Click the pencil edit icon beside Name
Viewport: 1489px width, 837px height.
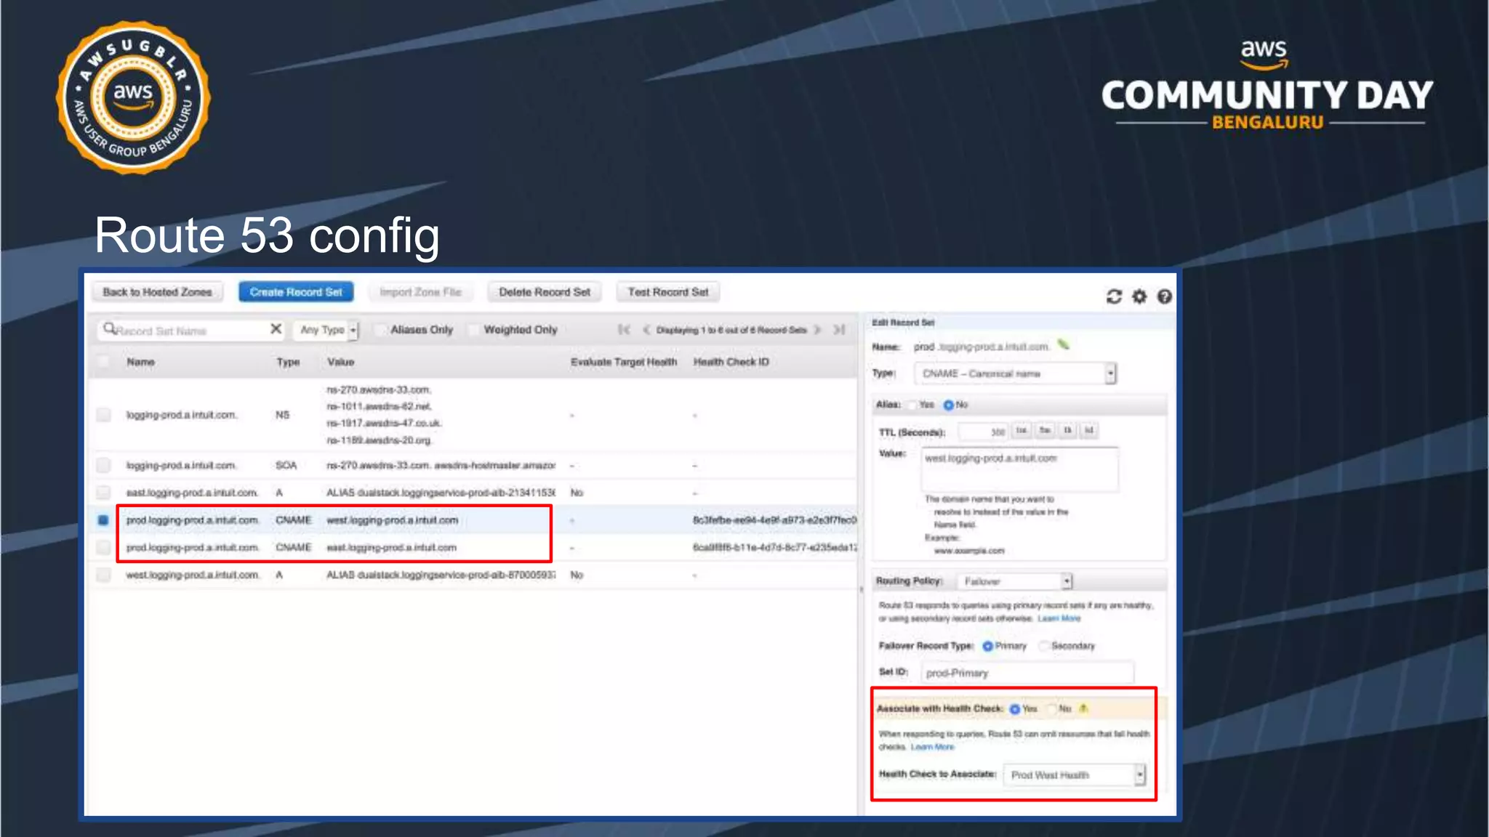(x=1064, y=344)
